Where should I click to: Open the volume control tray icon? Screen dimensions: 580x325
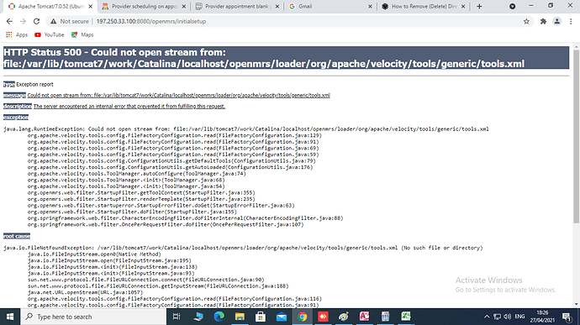507,317
